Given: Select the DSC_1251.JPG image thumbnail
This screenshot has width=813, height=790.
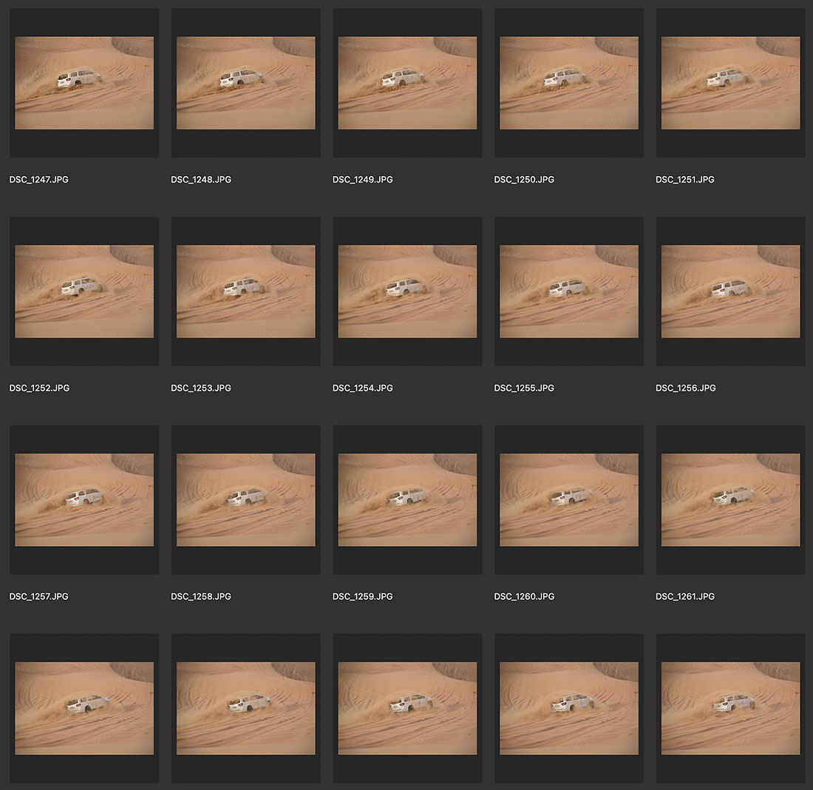Looking at the screenshot, I should tap(730, 83).
